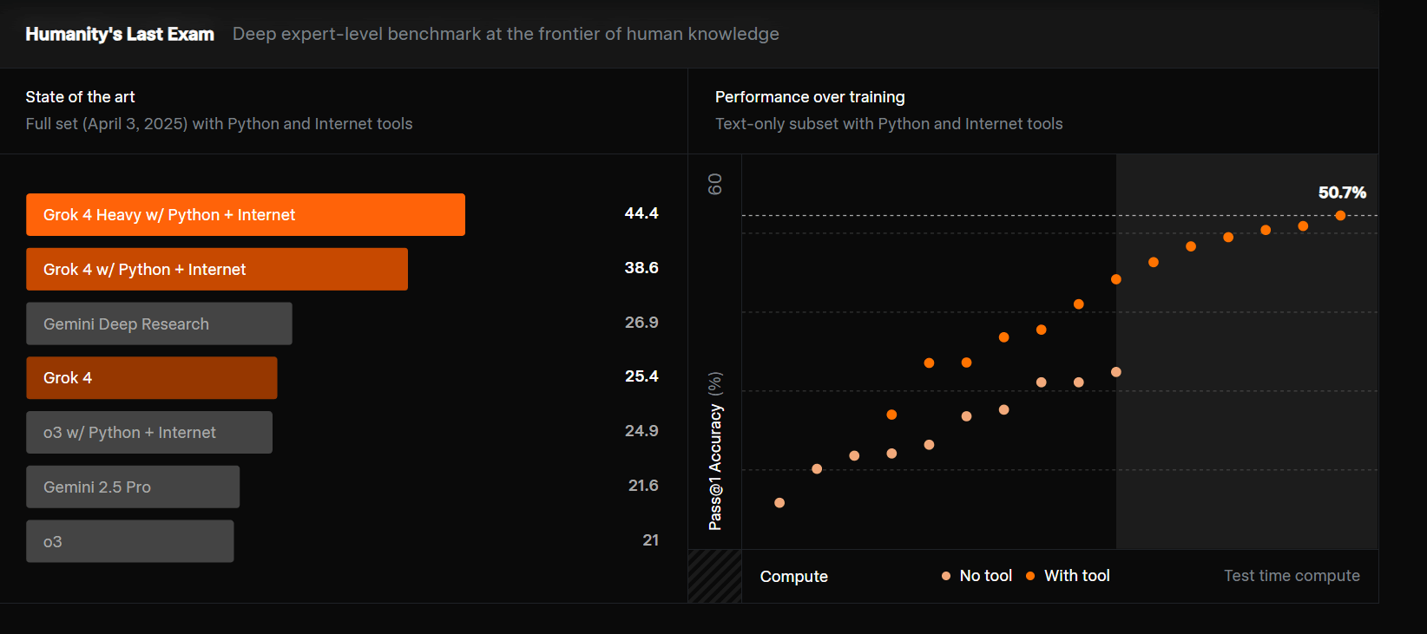Screen dimensions: 1427x634
Task: Click the 26.9 score value
Action: (641, 323)
